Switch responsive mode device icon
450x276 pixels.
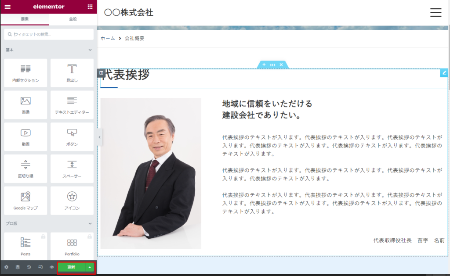(x=40, y=267)
